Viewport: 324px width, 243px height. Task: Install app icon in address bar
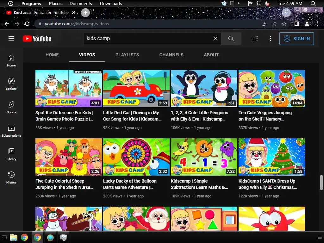(x=264, y=24)
